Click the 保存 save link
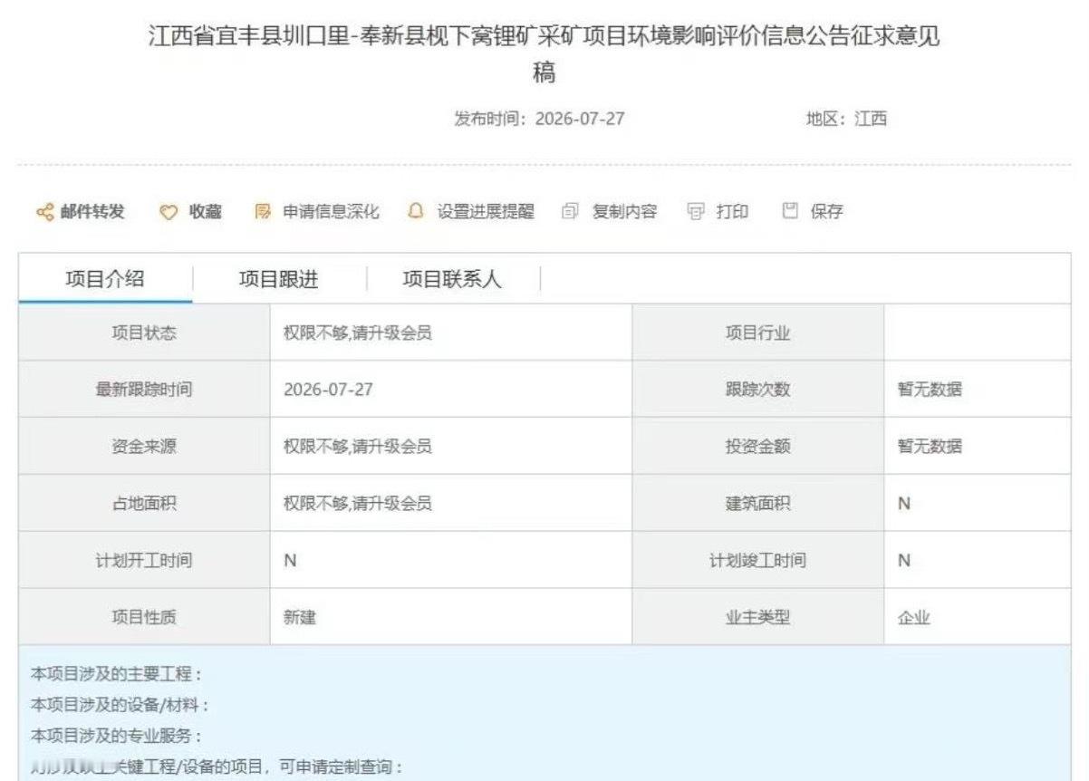 (x=826, y=212)
